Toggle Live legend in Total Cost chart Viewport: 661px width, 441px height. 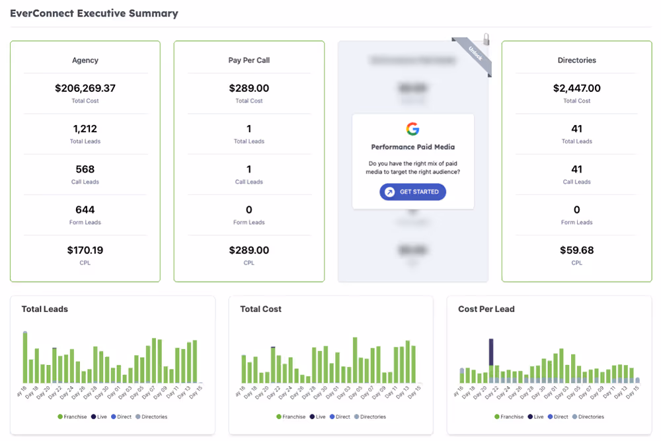tap(317, 417)
